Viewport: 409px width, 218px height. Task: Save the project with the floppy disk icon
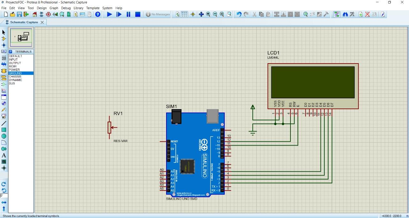pyautogui.click(x=19, y=14)
